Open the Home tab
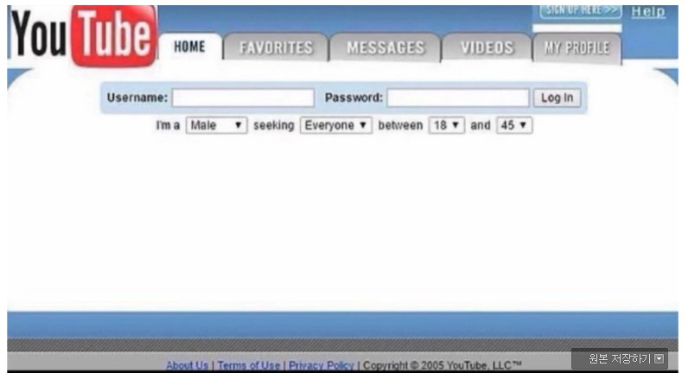This screenshot has height=373, width=688. (189, 47)
